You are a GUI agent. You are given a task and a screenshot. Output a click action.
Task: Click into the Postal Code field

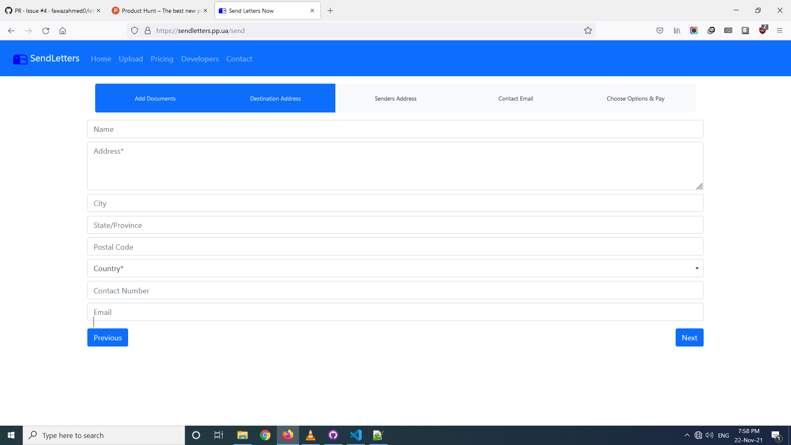click(x=395, y=247)
